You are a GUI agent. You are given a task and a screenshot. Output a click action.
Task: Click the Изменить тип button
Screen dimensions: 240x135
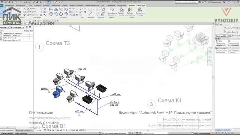point(235,36)
